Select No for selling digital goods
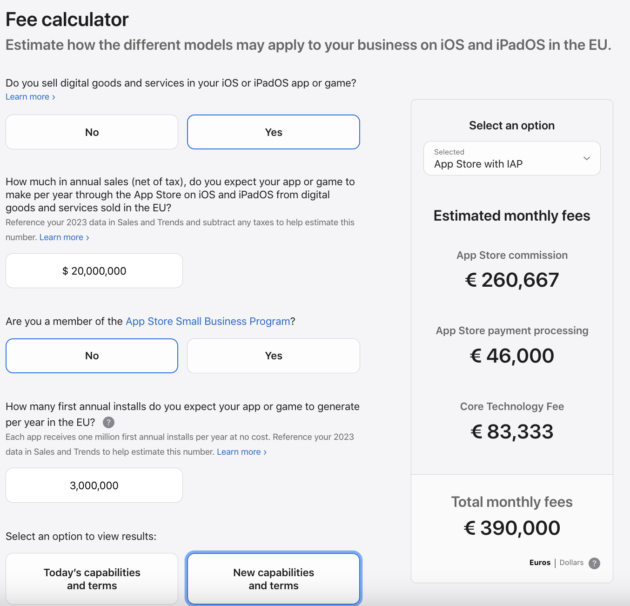 coord(92,132)
